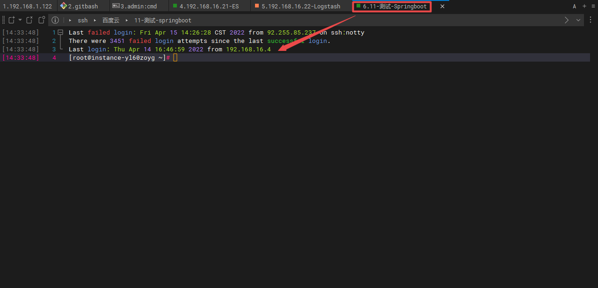Expand the ssh breadcrumb arrow
The image size is (598, 288).
[x=70, y=21]
